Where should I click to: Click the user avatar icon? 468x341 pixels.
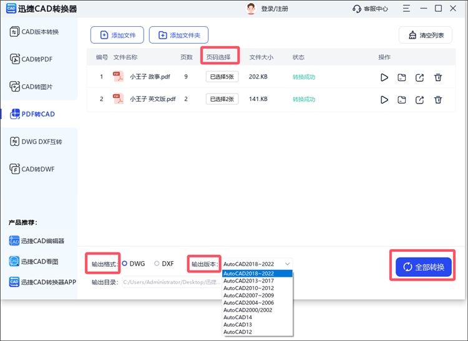coord(251,9)
